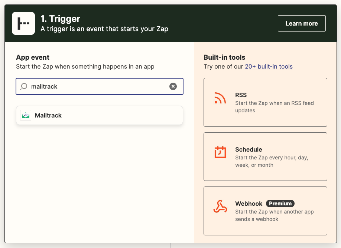Select the Mailtrack envelope icon
Image resolution: width=341 pixels, height=248 pixels.
(26, 115)
